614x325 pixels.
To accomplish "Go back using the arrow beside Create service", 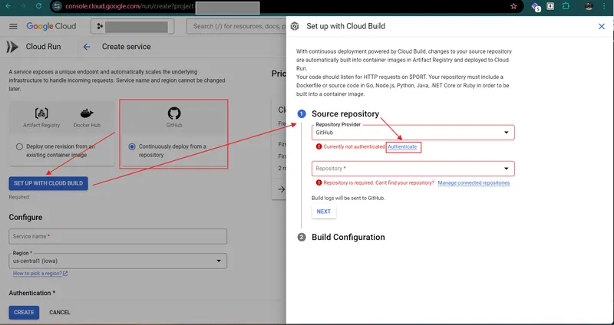I will [x=87, y=47].
